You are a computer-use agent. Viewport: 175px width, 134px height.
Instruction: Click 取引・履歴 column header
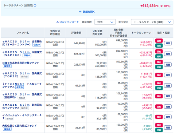click(x=163, y=33)
